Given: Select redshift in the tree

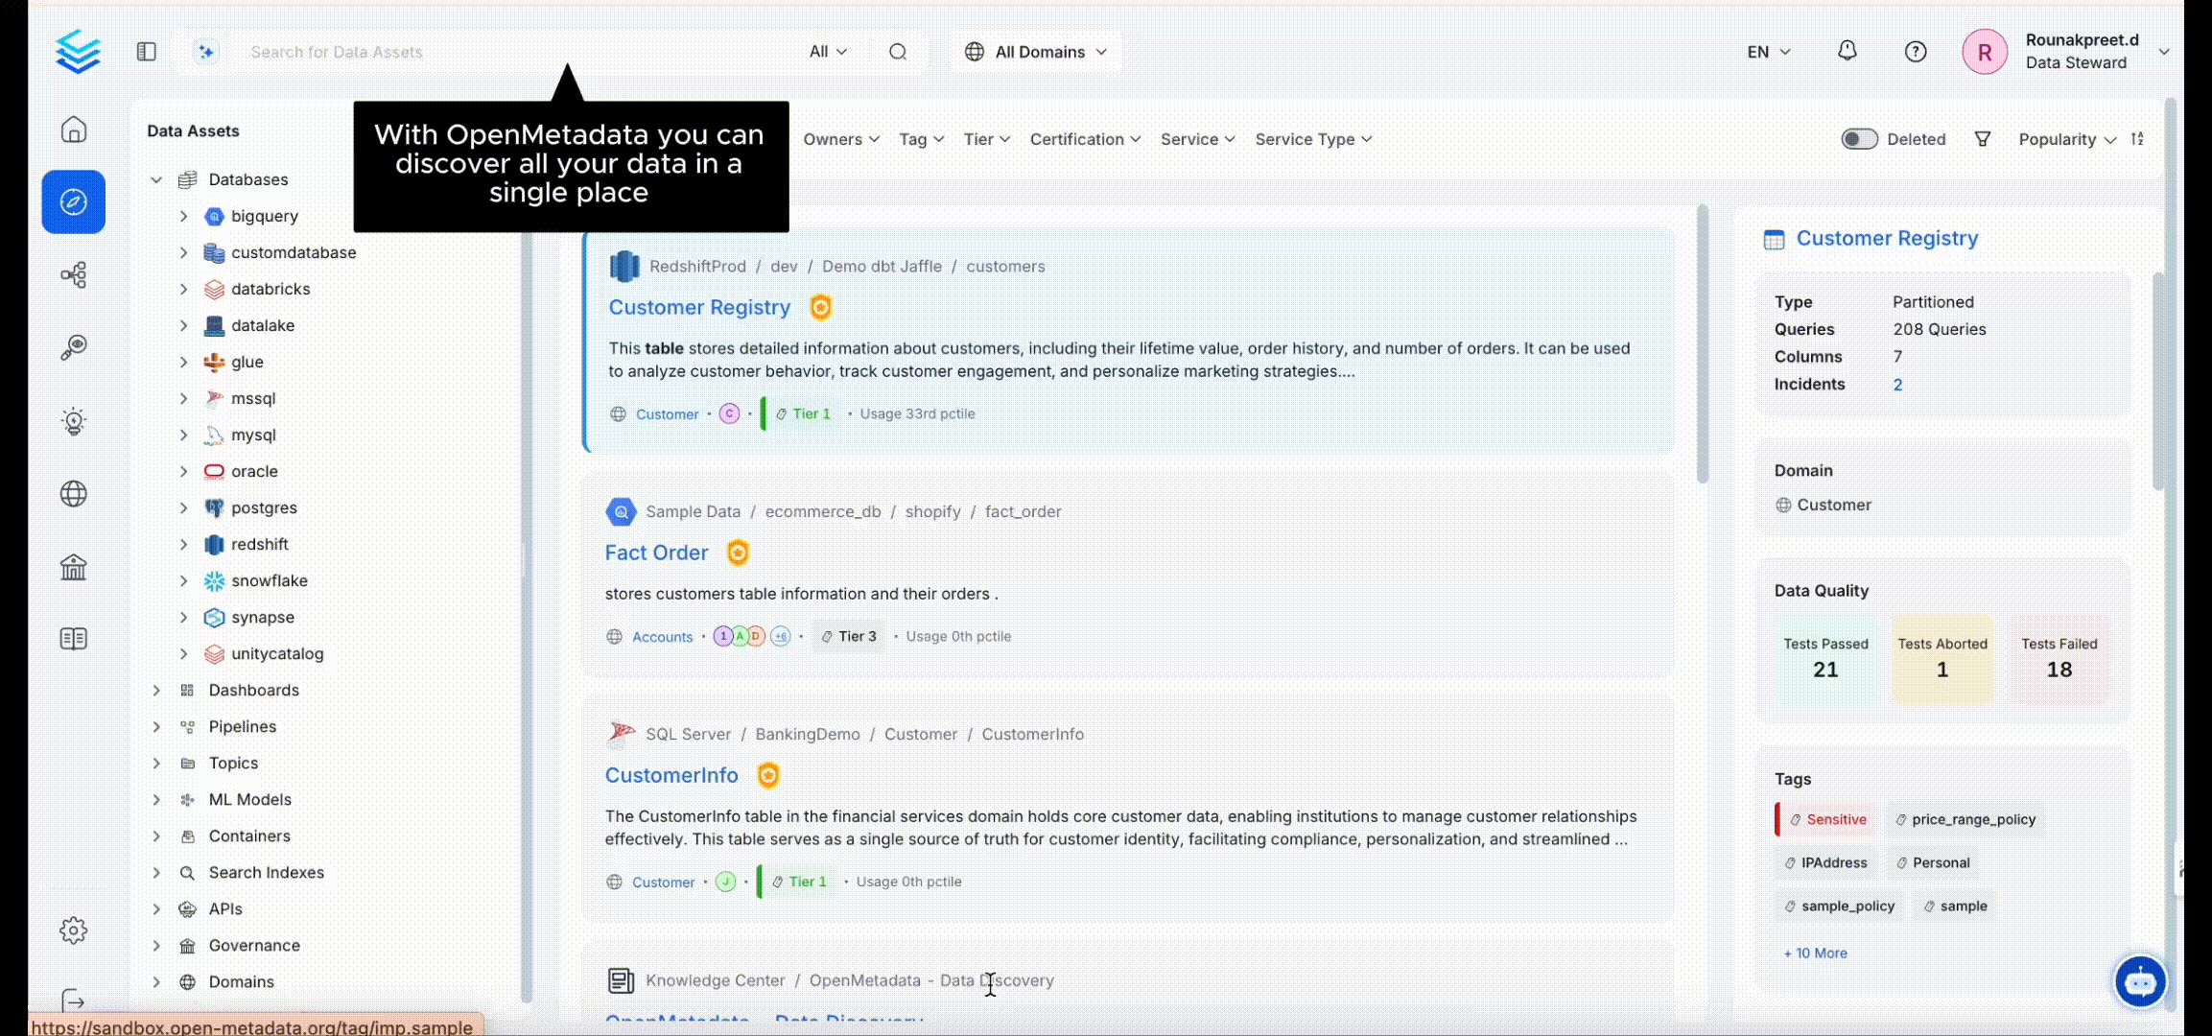Looking at the screenshot, I should click(x=259, y=544).
